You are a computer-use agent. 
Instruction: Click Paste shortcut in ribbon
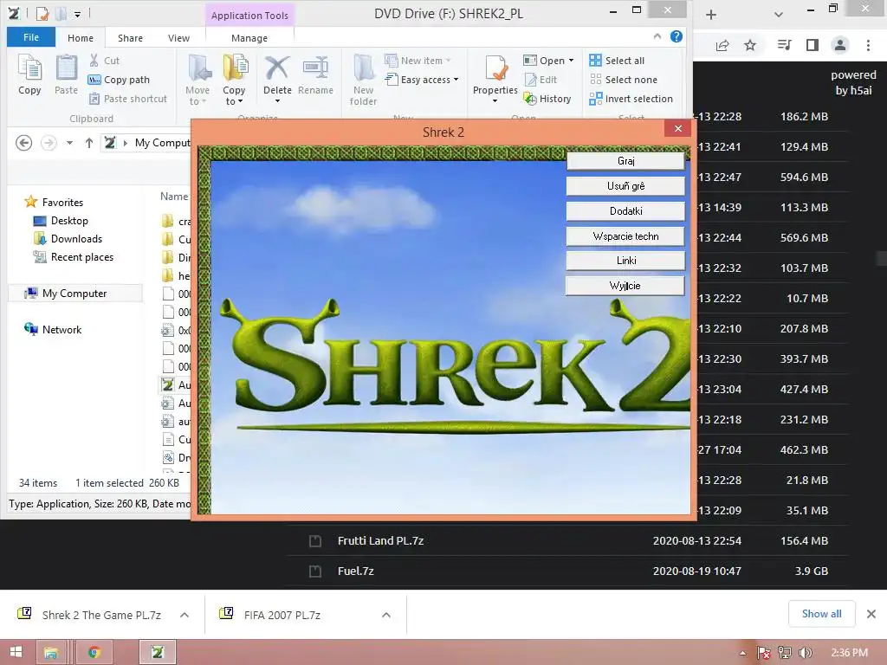pos(128,99)
